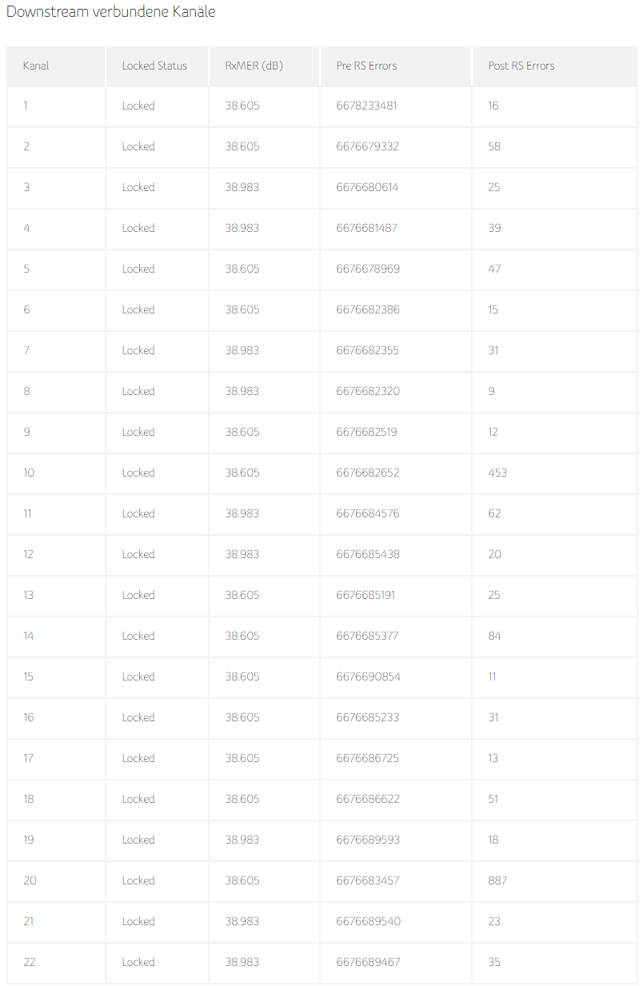Click the Pre RS Errors column header

366,66
